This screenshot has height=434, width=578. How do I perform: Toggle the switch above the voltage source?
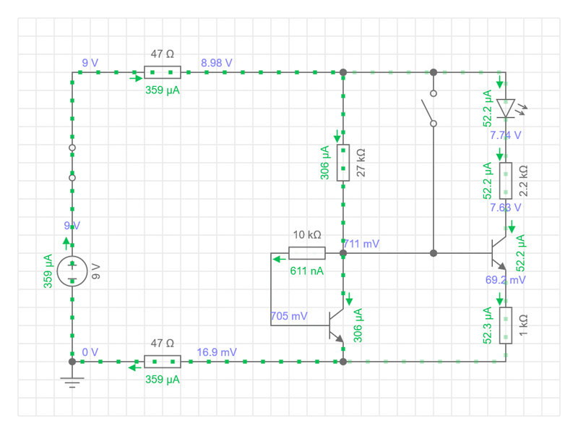[72, 163]
